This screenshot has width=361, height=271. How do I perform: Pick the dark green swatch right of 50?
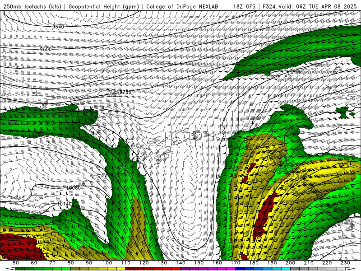coord(20,269)
